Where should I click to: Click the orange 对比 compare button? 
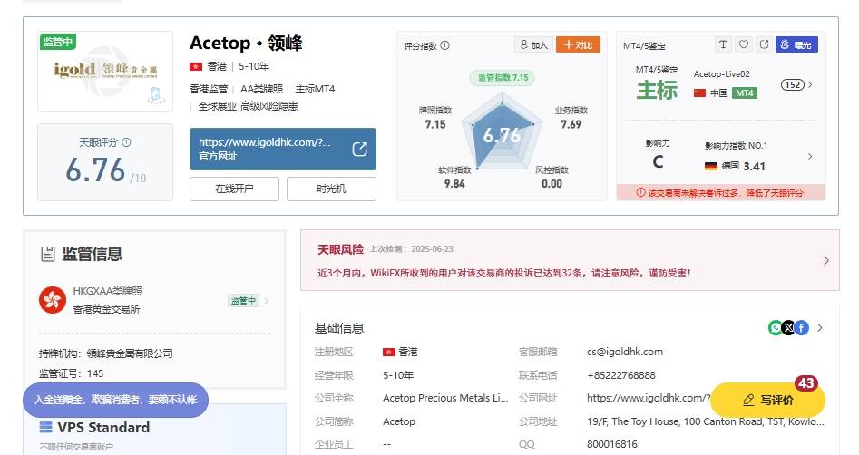578,45
